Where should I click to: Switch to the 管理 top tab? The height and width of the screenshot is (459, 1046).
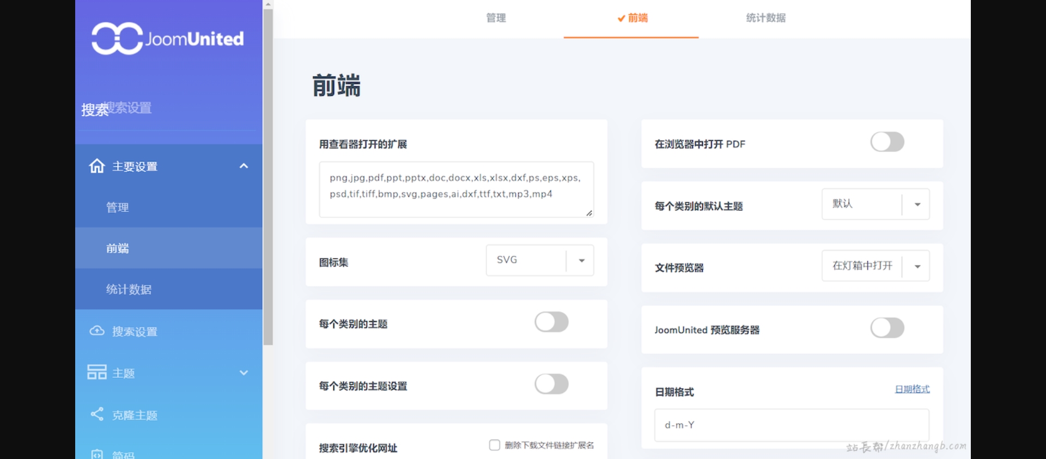click(x=496, y=18)
